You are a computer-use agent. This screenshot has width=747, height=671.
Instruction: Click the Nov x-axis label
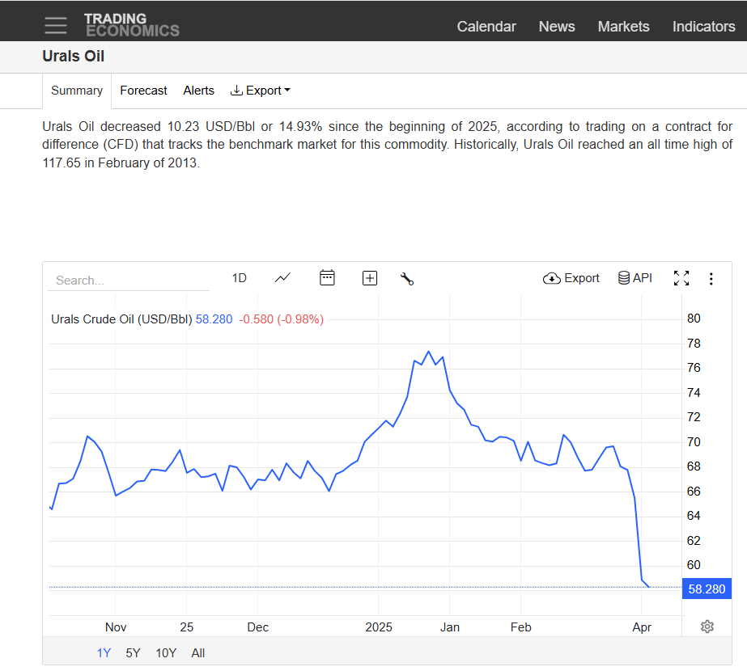pos(116,627)
